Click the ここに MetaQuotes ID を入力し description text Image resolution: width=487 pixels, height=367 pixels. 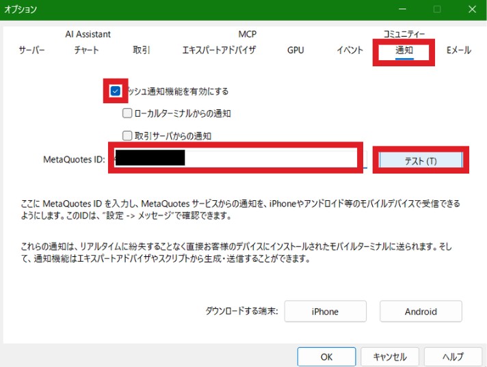click(240, 209)
